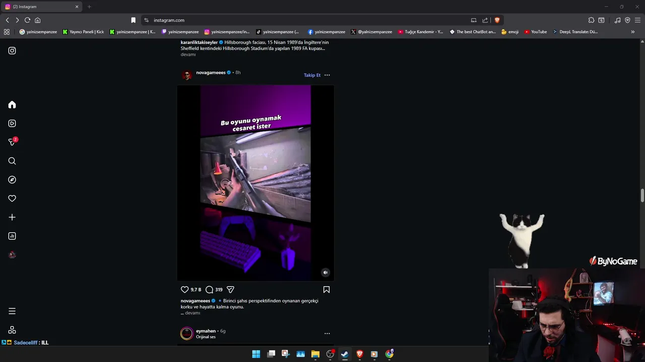
Task: Open the hamburger More menu in sidebar
Action: point(12,311)
